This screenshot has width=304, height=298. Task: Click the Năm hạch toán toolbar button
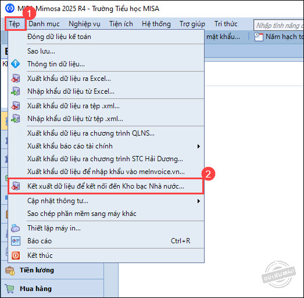(x=278, y=37)
